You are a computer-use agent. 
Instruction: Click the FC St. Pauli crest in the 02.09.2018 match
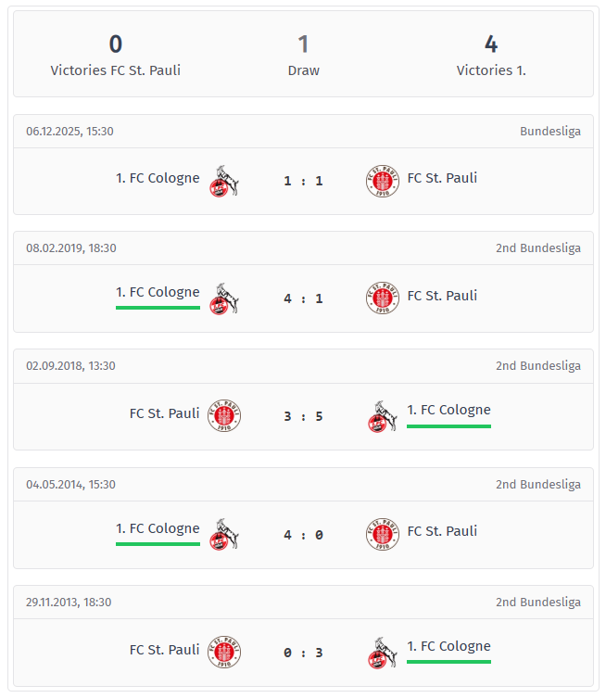point(223,416)
